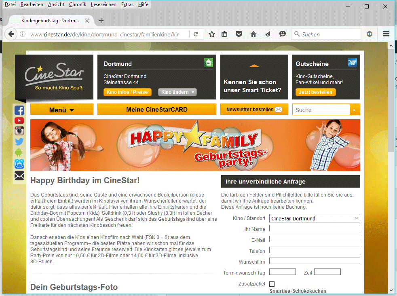Show bookmarks list icon in toolbar
This screenshot has width=397, height=296.
(x=224, y=34)
